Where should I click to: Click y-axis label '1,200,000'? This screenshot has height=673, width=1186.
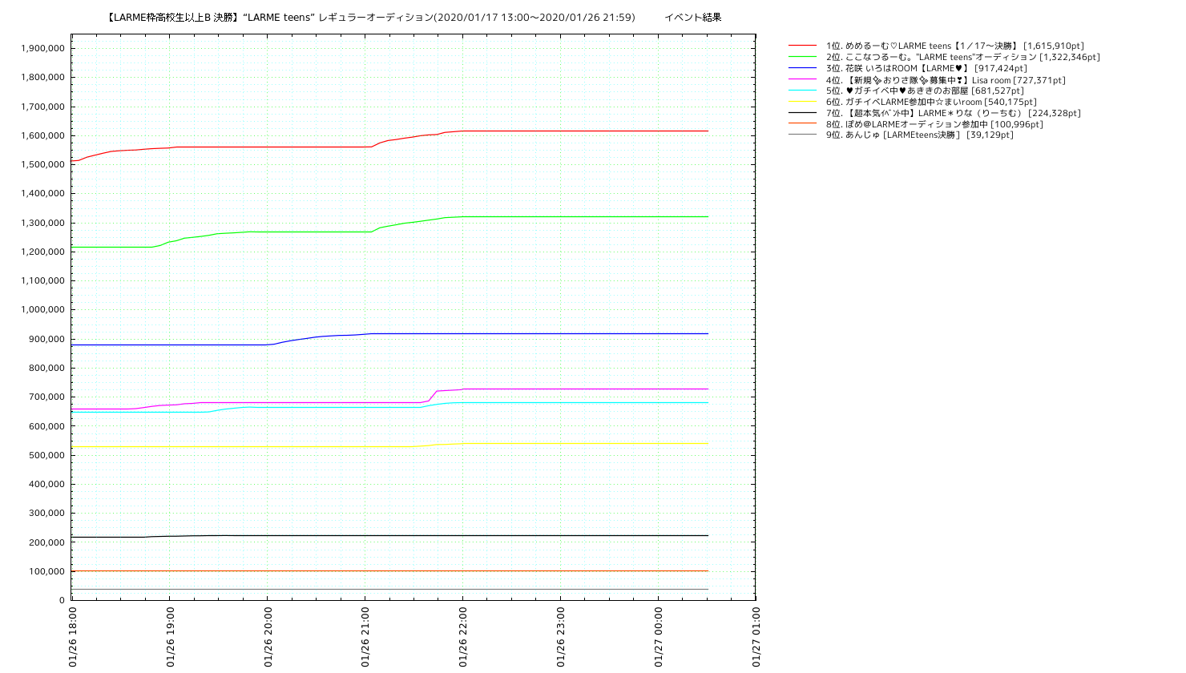point(43,252)
